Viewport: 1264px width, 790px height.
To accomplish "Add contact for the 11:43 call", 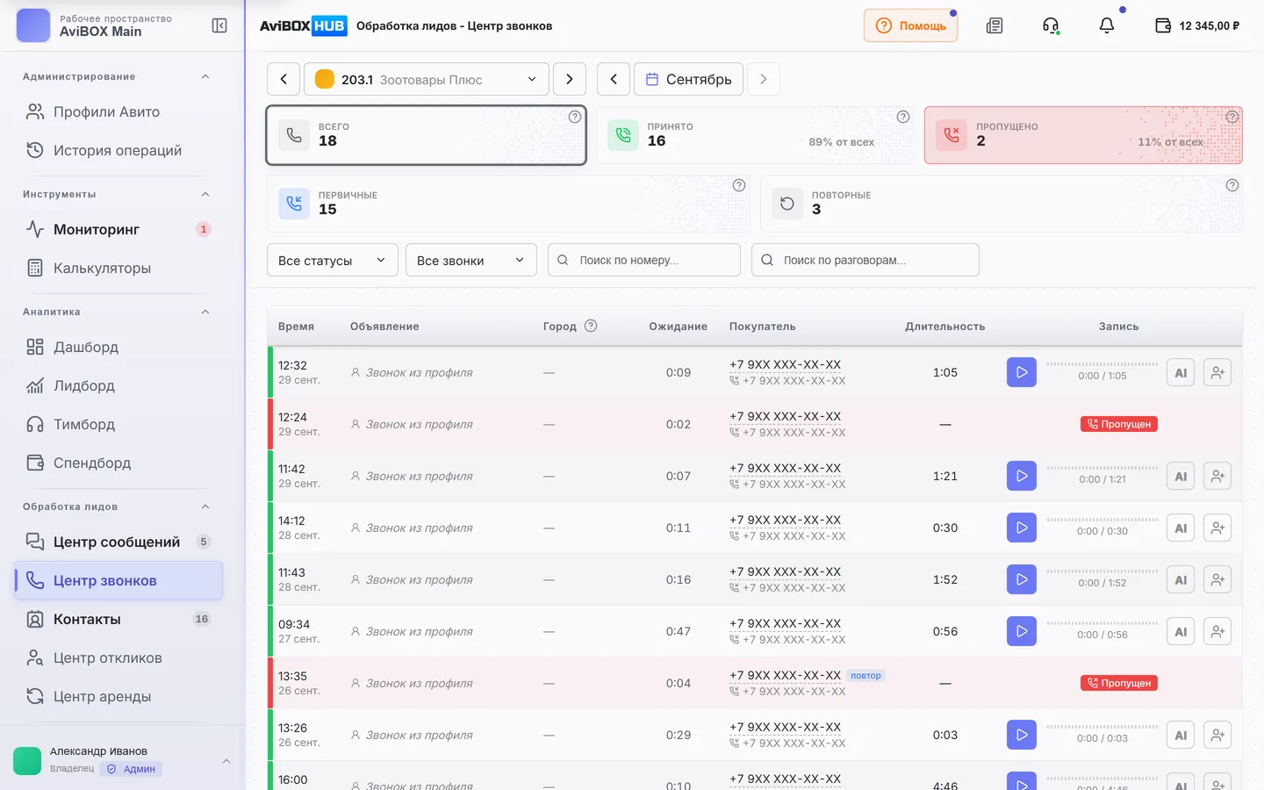I will [x=1217, y=579].
